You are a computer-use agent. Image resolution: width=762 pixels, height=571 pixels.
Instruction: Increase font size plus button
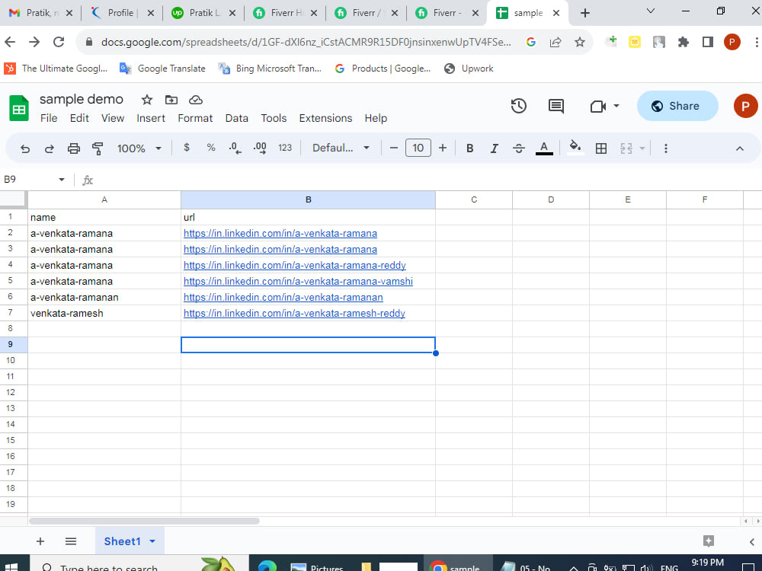pyautogui.click(x=442, y=148)
